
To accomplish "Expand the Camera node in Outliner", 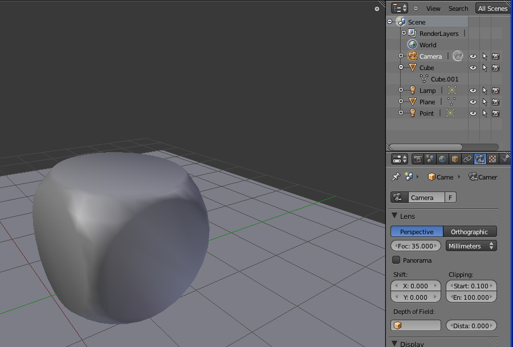I will click(x=401, y=56).
